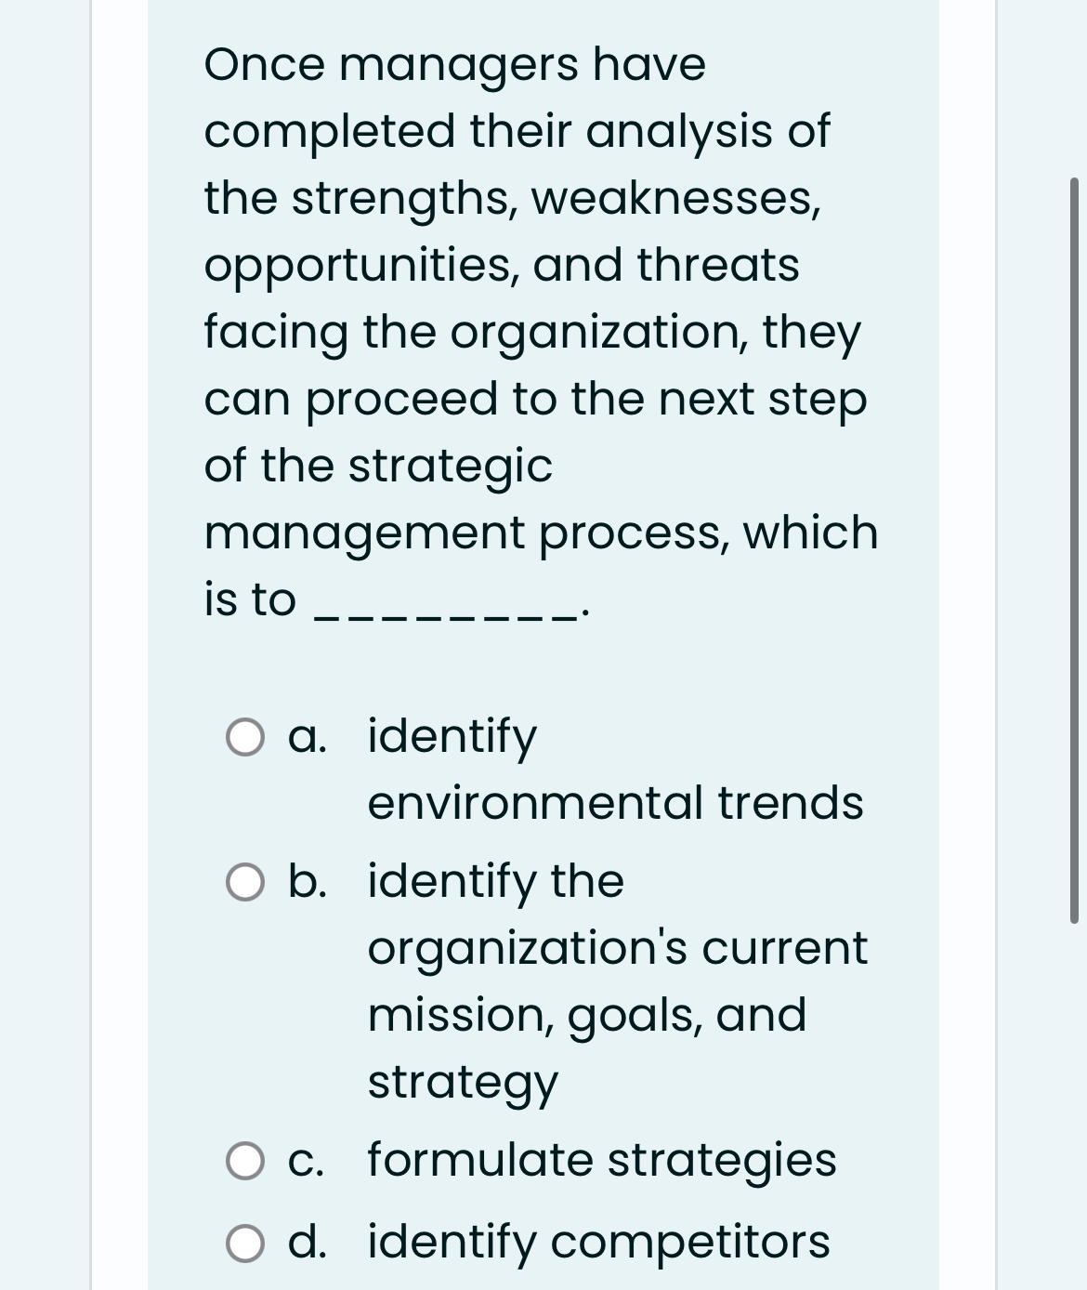1087x1290 pixels.
Task: Choose the radio button beside formulate strategies
Action: [x=245, y=1162]
